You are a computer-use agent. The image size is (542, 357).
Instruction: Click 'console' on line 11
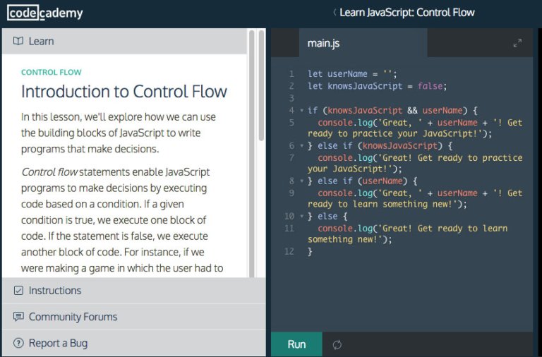pos(335,229)
